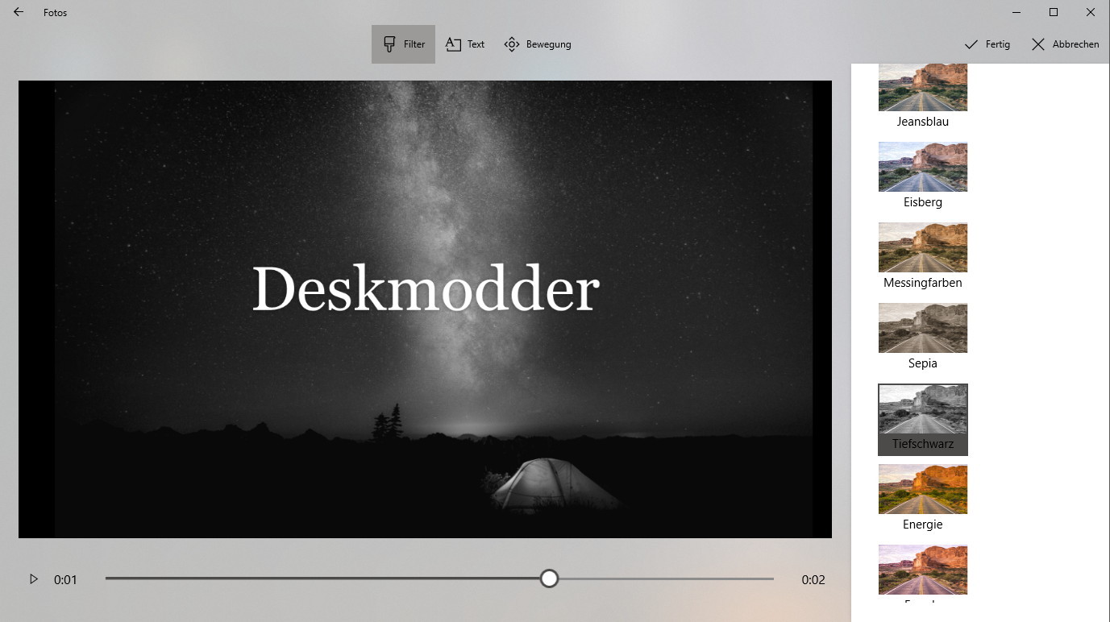Viewport: 1110px width, 622px height.
Task: Click the Deskmodder title in preview
Action: [426, 288]
